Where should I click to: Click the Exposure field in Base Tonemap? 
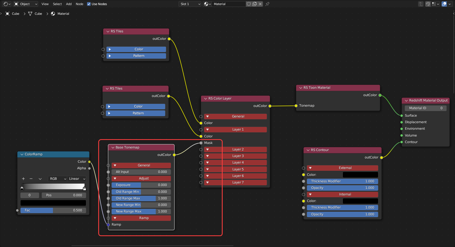coord(141,185)
